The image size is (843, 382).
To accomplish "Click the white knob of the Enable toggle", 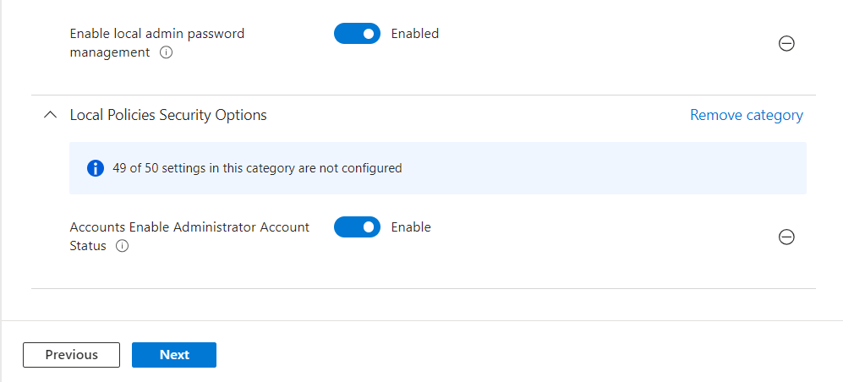I will tap(369, 227).
